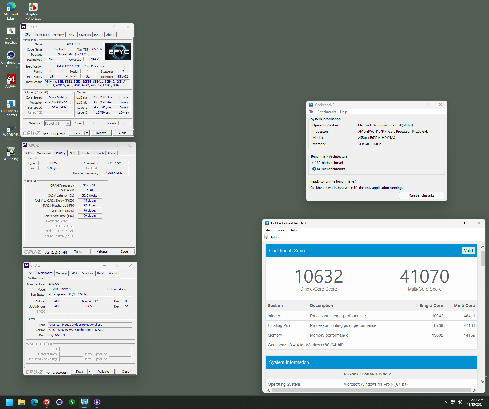Click horizontal scrollbar in Geekbench results
Screen dimensions: 489x409
pos(371,390)
